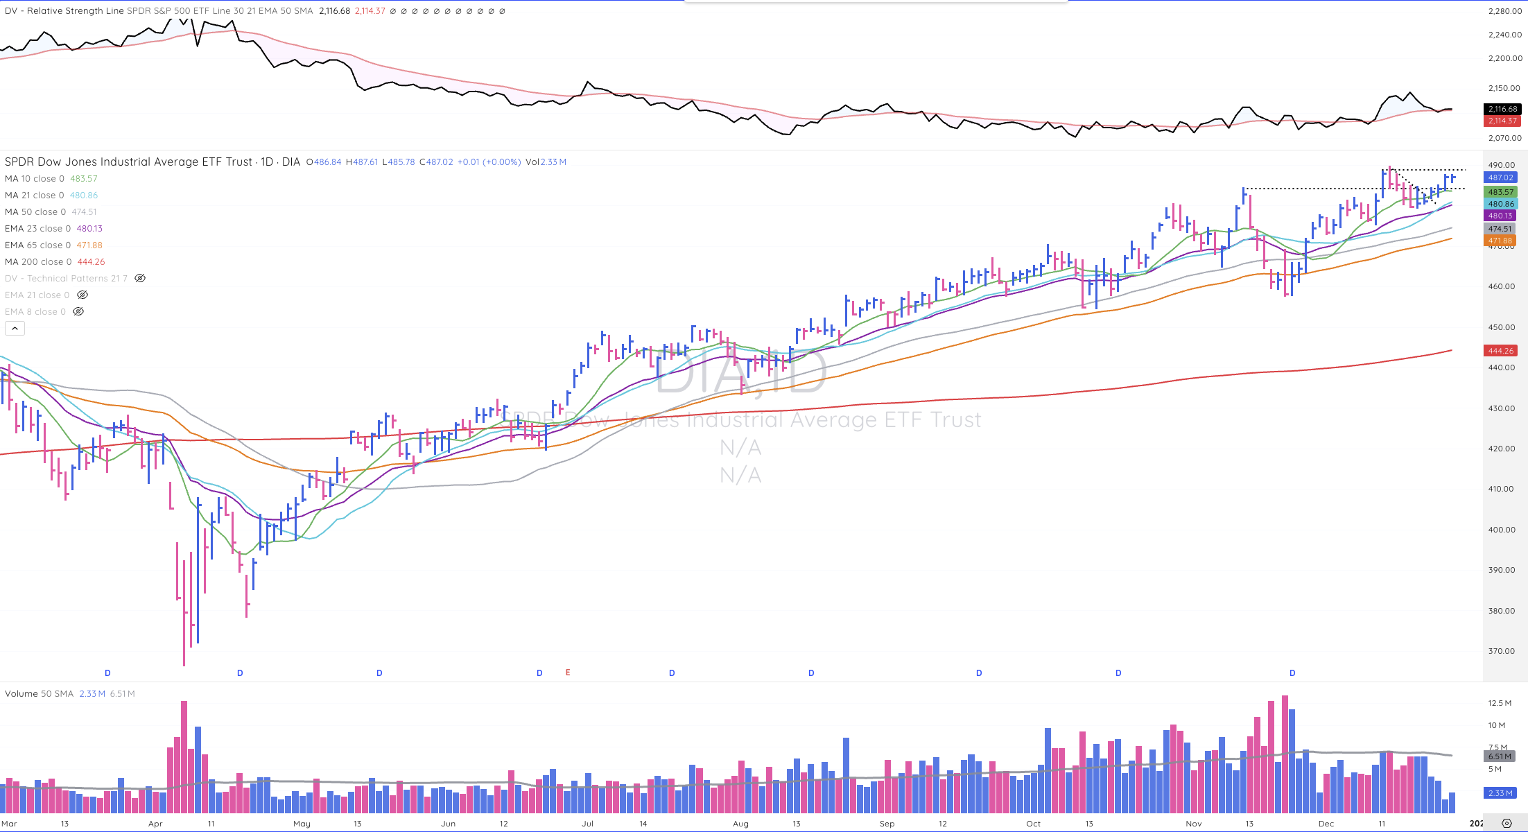Image resolution: width=1528 pixels, height=832 pixels.
Task: Select the EMA 65 close legend entry
Action: (37, 245)
